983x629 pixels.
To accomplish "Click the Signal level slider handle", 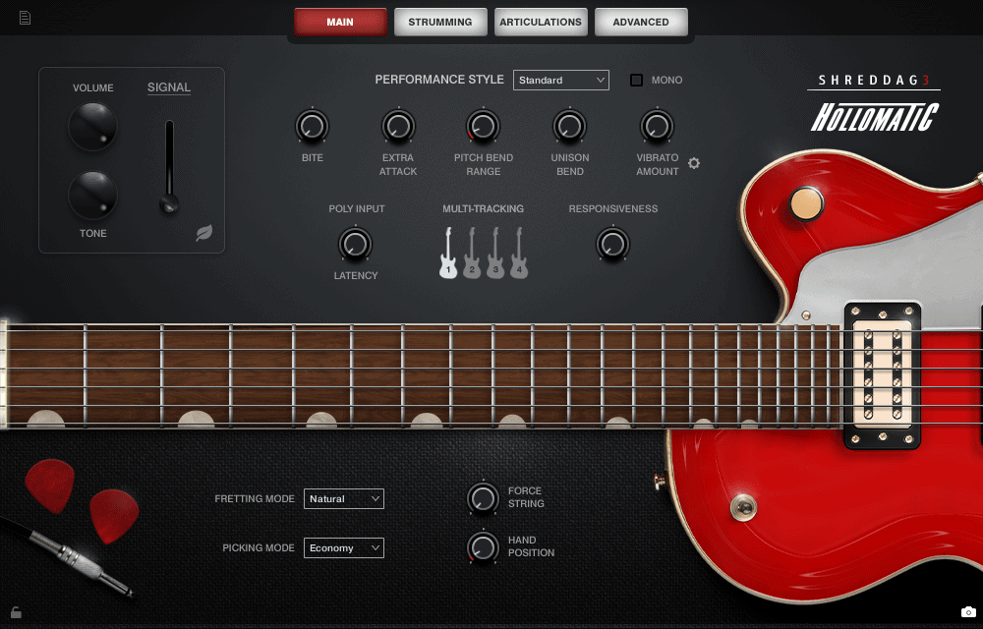I will 170,203.
